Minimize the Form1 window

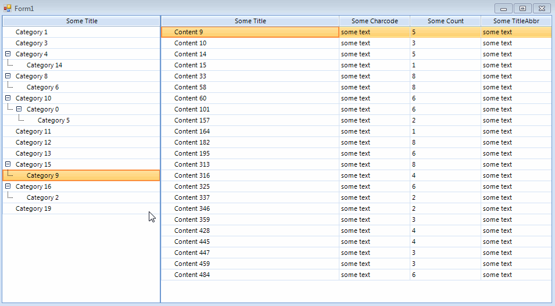503,8
